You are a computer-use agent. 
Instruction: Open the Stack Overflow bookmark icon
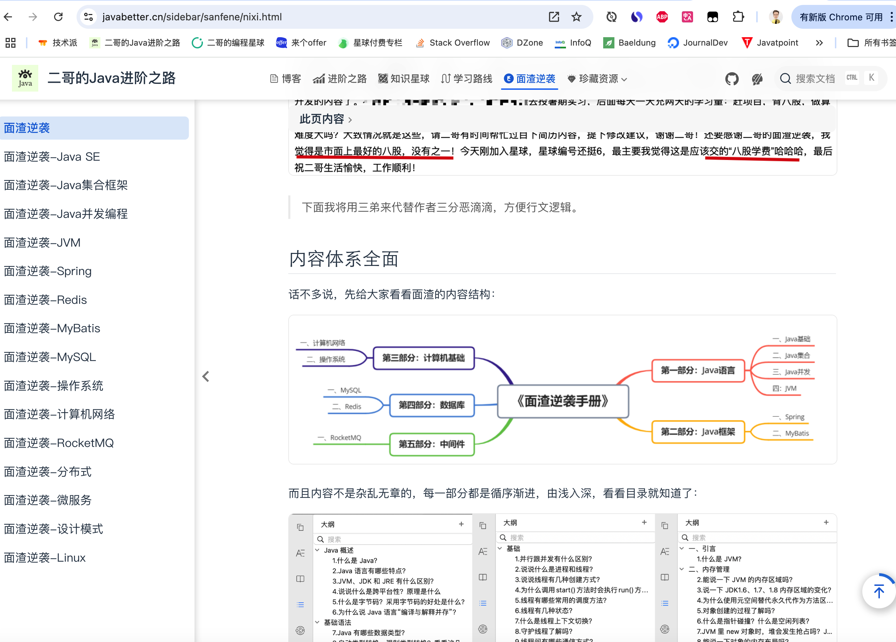click(420, 43)
